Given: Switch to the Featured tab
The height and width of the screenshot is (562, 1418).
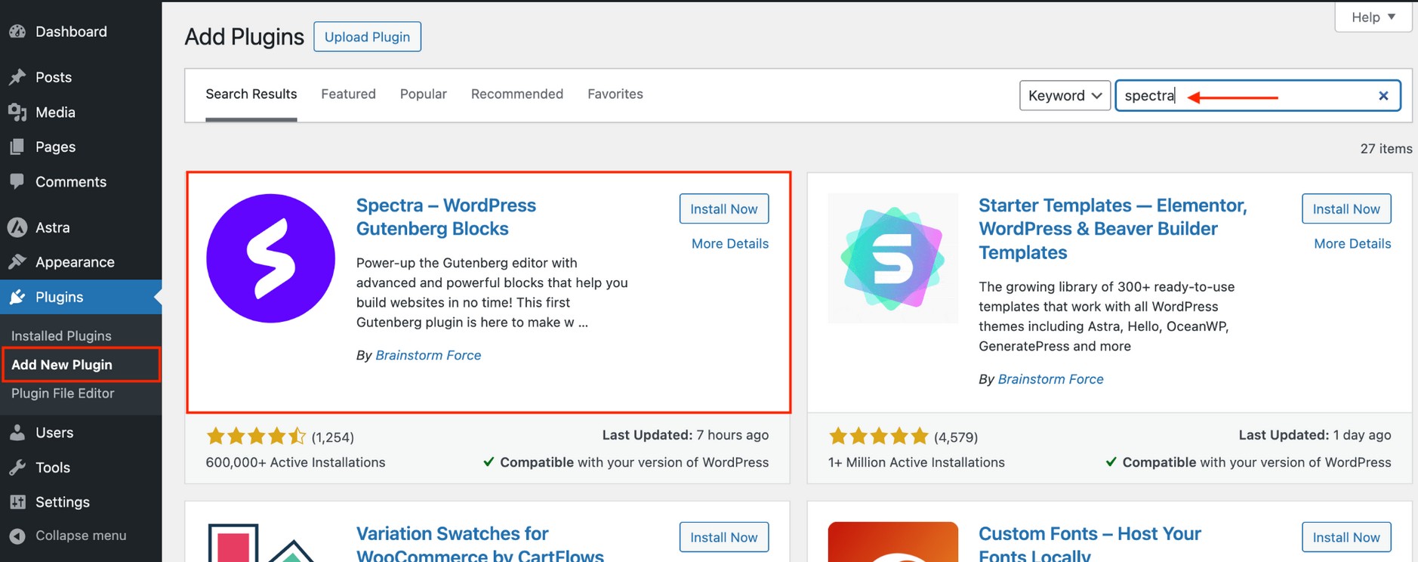Looking at the screenshot, I should [348, 94].
